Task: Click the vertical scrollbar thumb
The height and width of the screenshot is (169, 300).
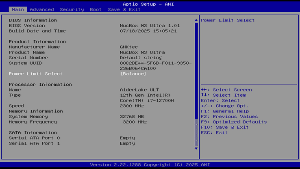Action: pyautogui.click(x=196, y=69)
